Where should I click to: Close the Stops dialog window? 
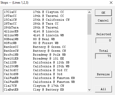click(111, 3)
